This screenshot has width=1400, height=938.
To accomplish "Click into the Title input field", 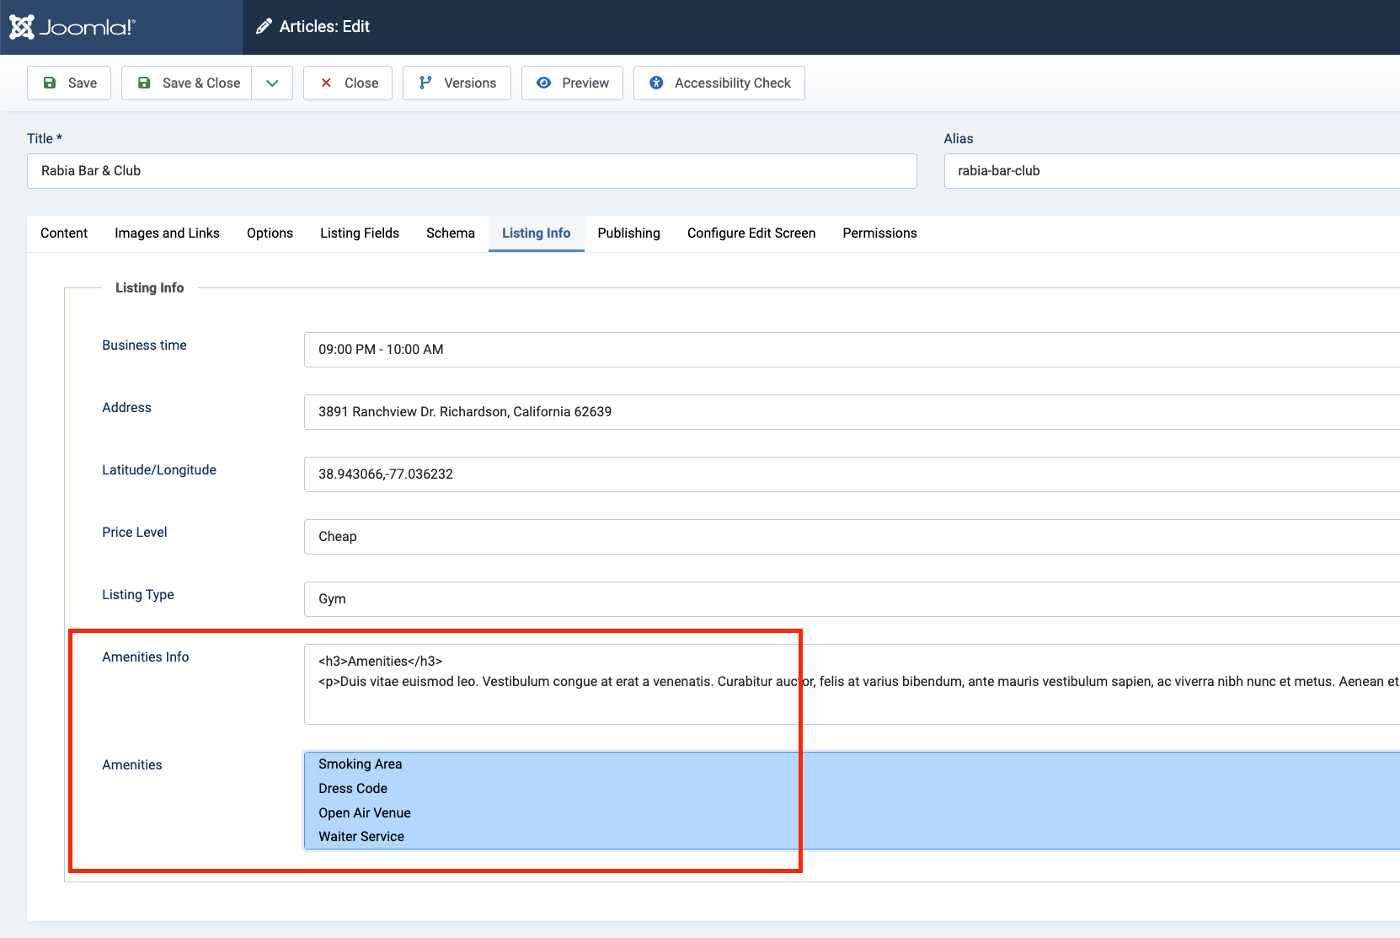I will [472, 171].
